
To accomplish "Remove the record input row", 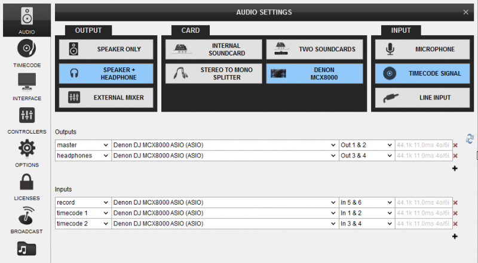I will click(x=455, y=203).
